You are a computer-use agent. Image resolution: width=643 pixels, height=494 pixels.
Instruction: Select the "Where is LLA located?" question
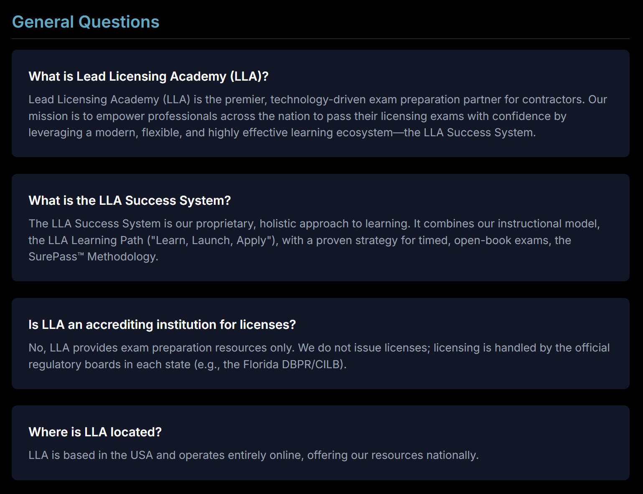[x=95, y=432]
